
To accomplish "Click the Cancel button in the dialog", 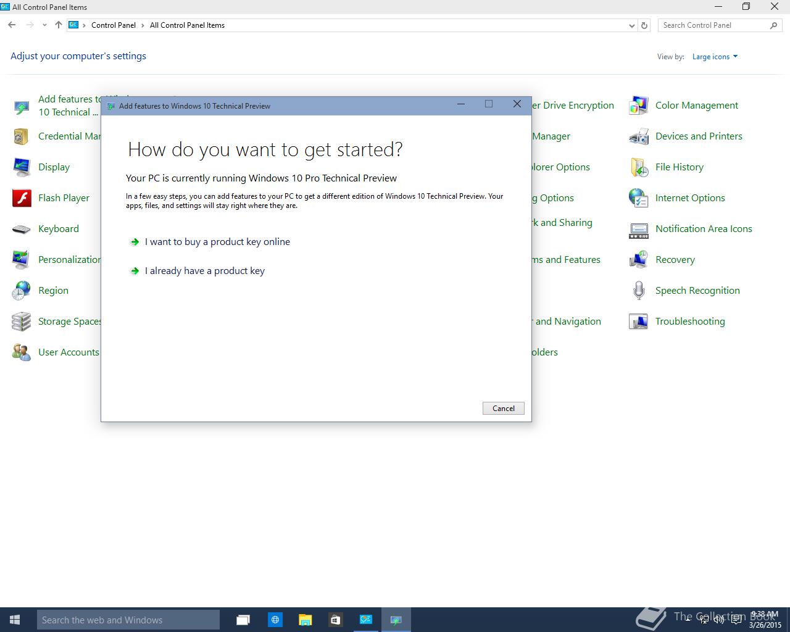I will pos(504,409).
